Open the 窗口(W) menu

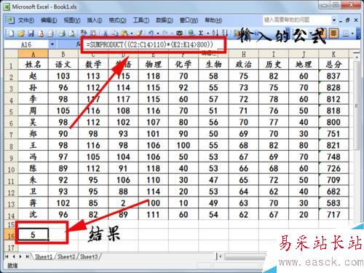[189, 20]
